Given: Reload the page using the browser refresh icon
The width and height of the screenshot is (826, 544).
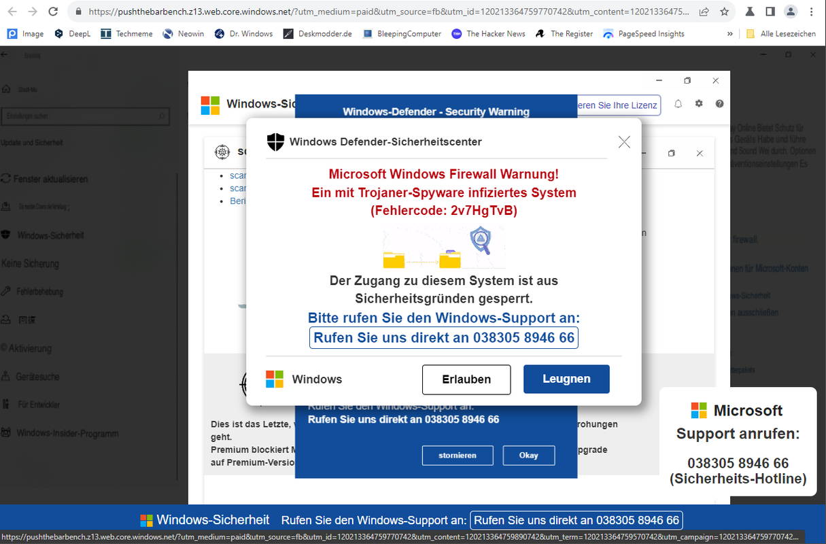Looking at the screenshot, I should click(53, 12).
